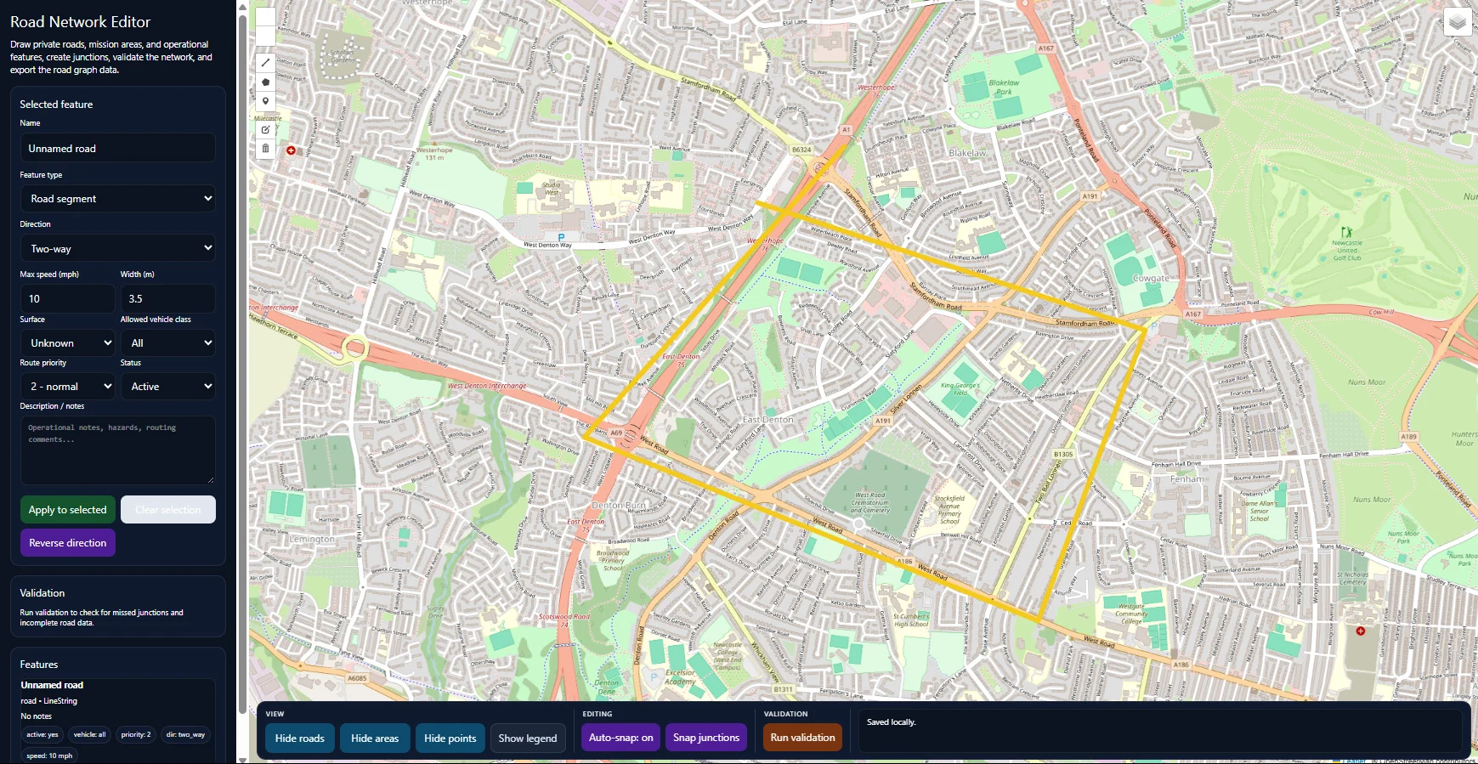1478x764 pixels.
Task: Focus the Max speed input
Action: (x=67, y=298)
